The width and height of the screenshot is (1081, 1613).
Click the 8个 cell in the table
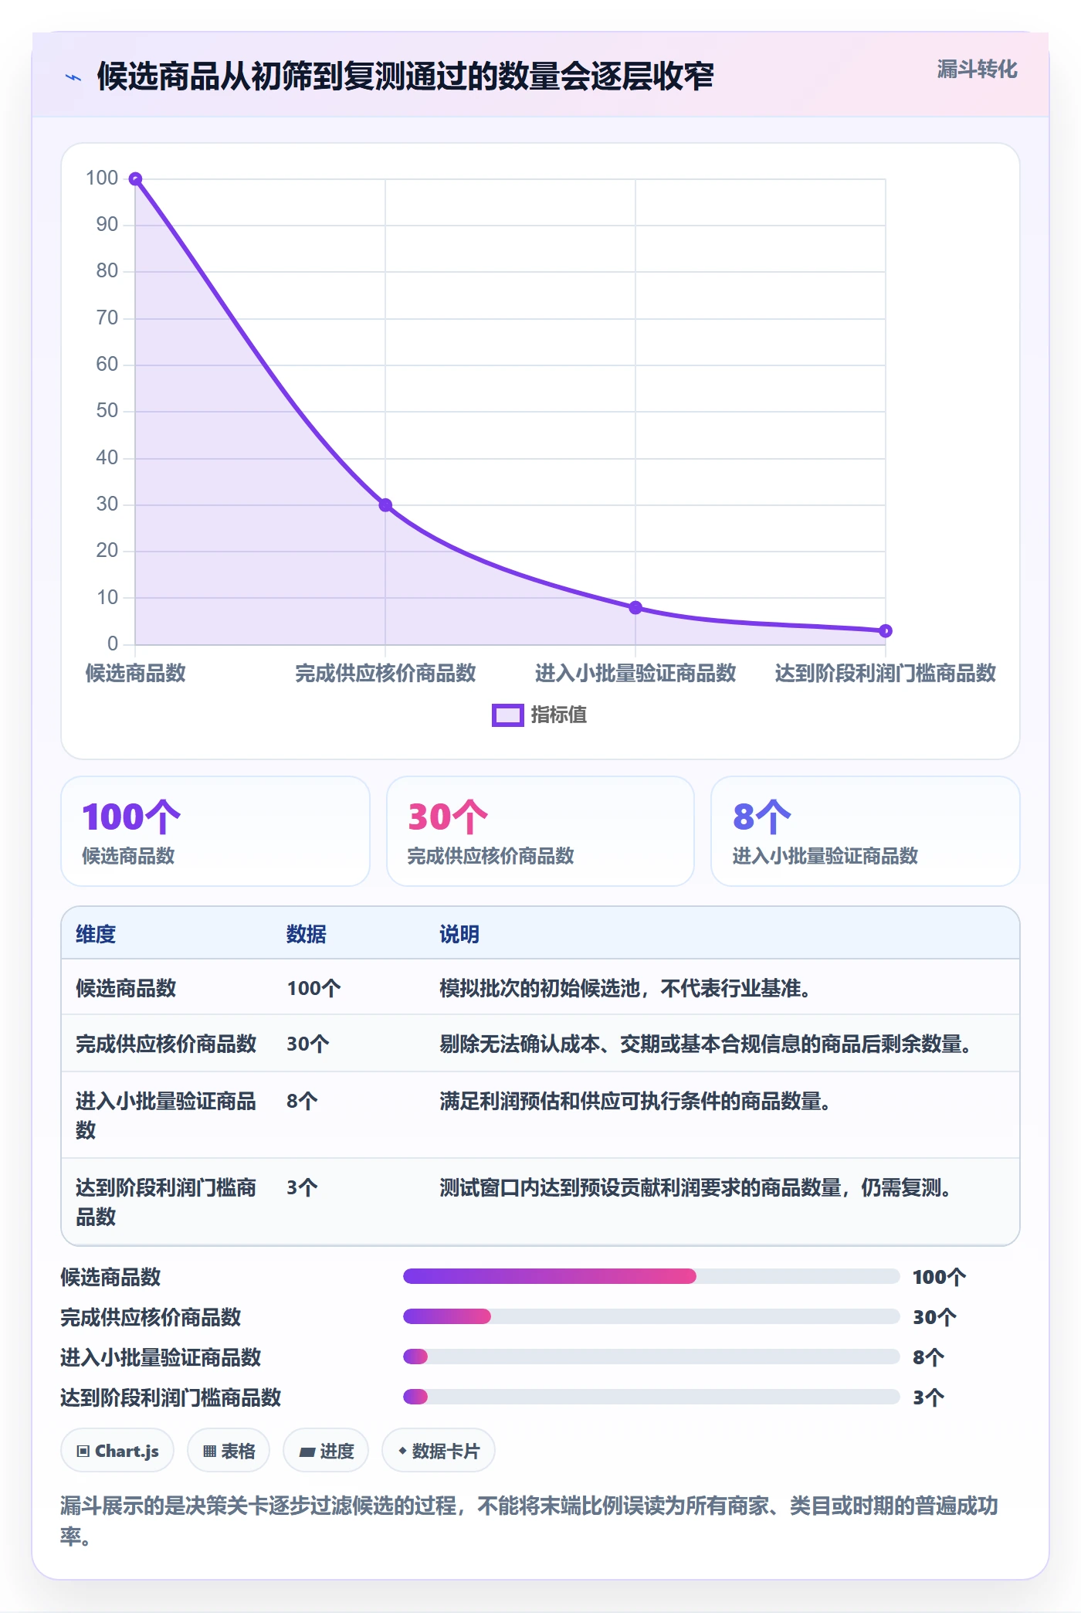click(302, 1101)
